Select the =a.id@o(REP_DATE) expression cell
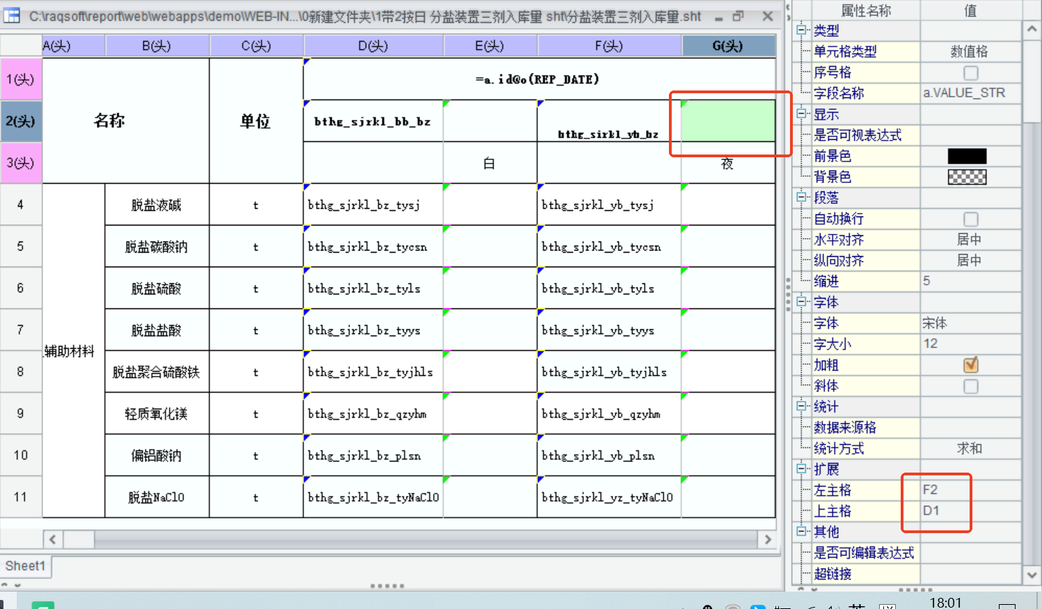Image resolution: width=1042 pixels, height=609 pixels. click(539, 79)
